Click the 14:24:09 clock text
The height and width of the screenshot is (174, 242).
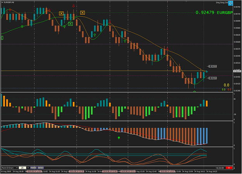pos(220,168)
